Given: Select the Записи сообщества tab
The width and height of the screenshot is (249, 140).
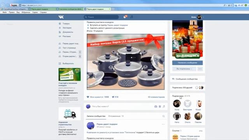Looking at the screenshot, I should (96, 116).
